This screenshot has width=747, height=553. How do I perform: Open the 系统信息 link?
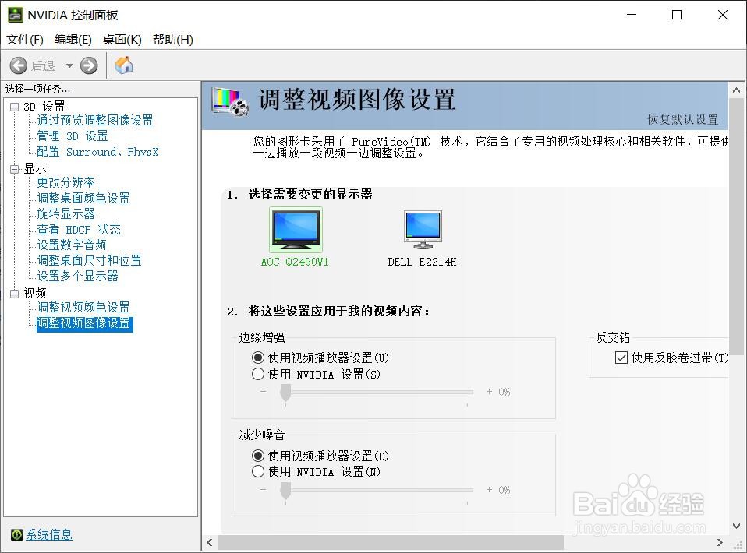pyautogui.click(x=49, y=535)
